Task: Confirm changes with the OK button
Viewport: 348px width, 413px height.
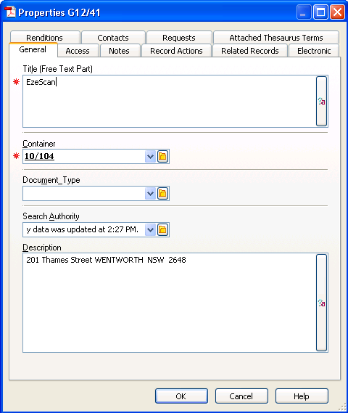Action: click(x=181, y=396)
